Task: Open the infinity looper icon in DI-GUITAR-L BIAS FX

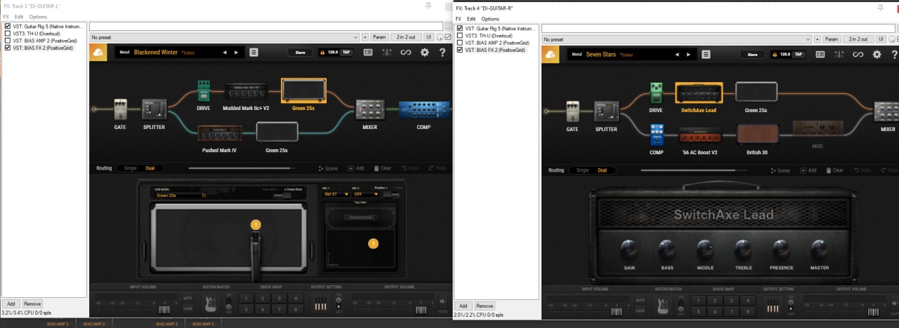Action: point(405,53)
